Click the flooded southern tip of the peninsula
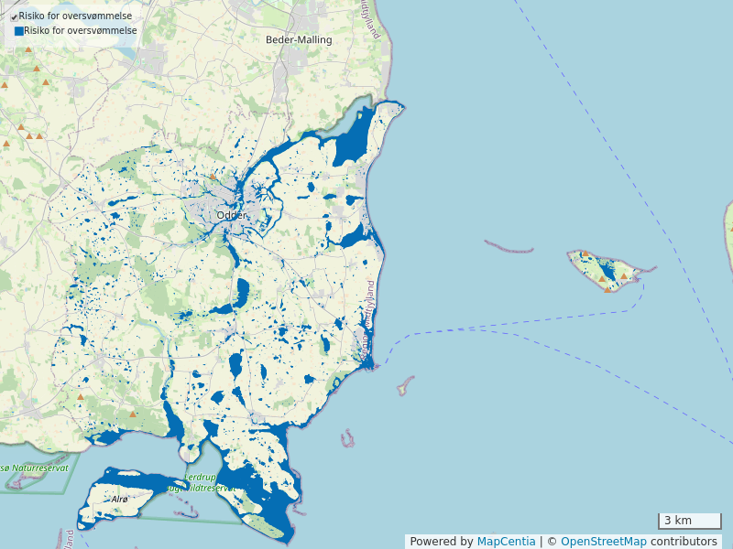Screen dimensions: 733x549 (x=275, y=503)
